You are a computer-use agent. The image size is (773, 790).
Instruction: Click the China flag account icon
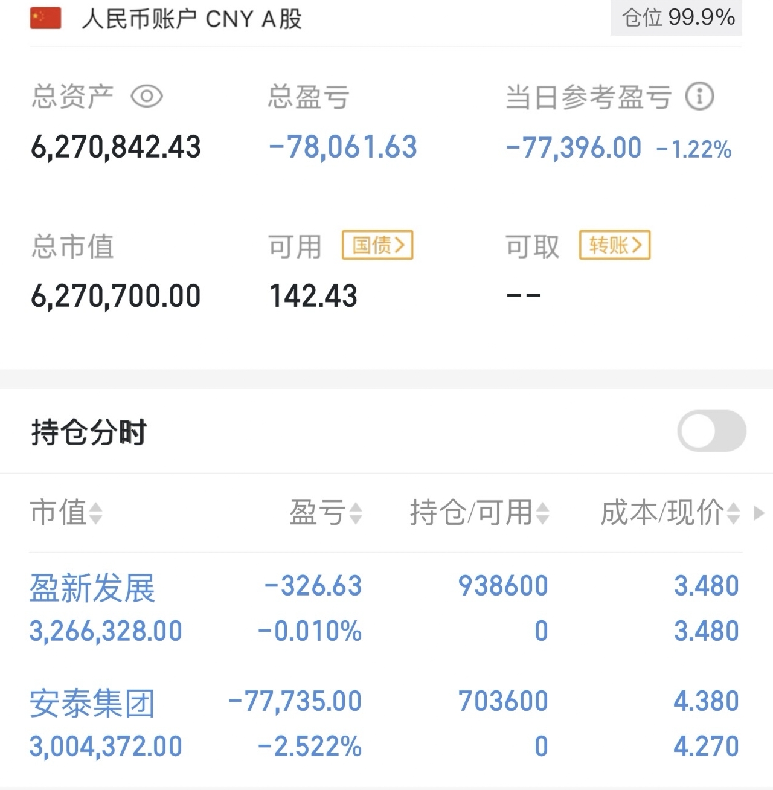(x=45, y=19)
